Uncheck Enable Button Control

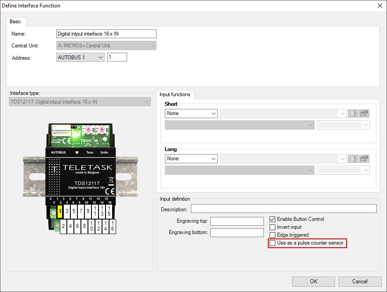pos(273,219)
